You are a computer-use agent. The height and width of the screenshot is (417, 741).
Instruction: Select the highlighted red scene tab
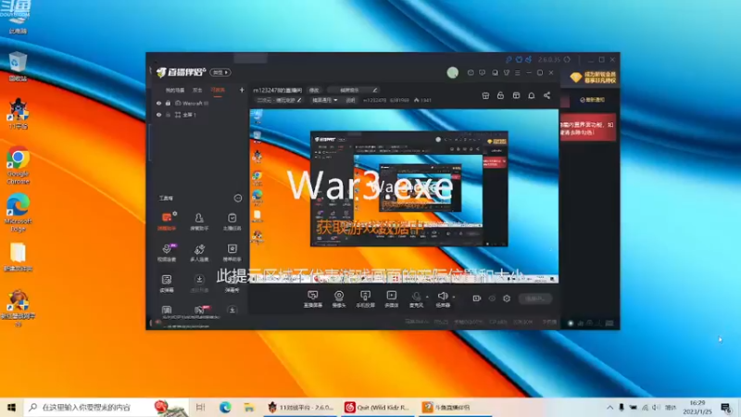(x=218, y=90)
